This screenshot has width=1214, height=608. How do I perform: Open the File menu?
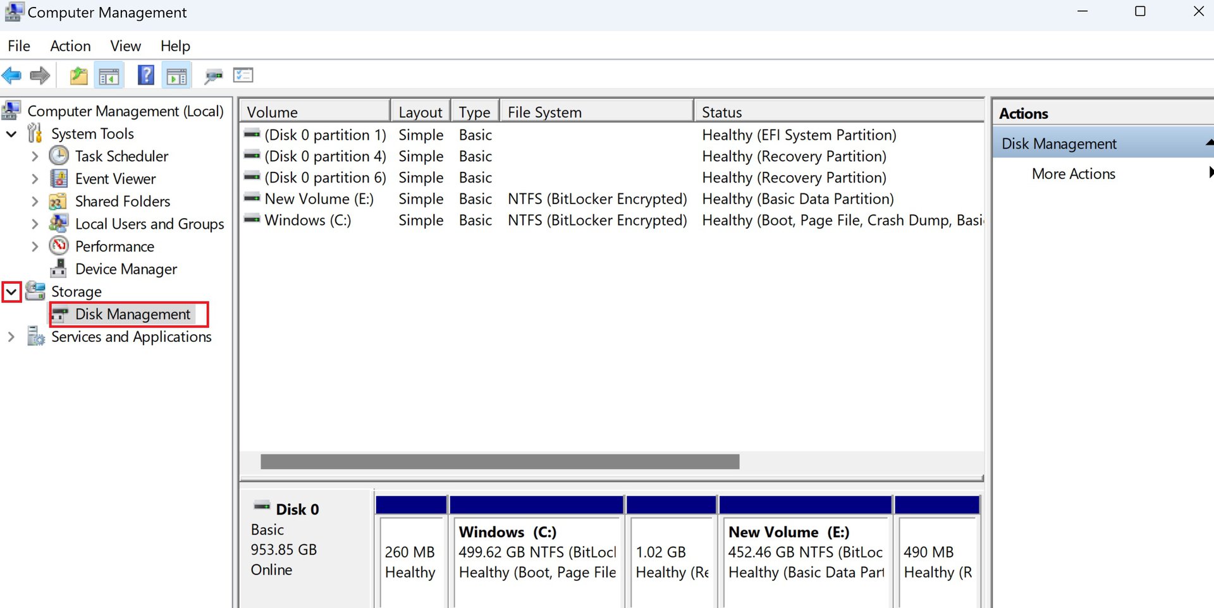point(19,46)
